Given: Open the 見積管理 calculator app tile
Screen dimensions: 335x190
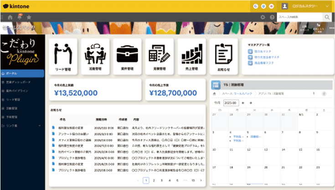Looking at the screenshot, I should coord(159,56).
